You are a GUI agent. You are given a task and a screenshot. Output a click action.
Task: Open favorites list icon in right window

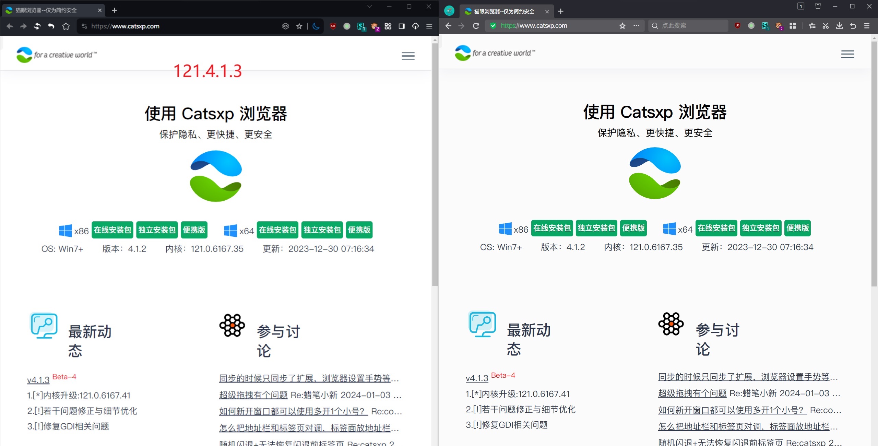tap(812, 26)
